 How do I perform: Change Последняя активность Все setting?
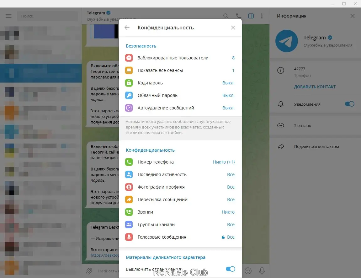click(231, 174)
